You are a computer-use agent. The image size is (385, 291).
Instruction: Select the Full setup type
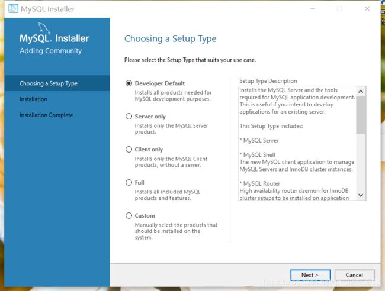[x=129, y=182]
